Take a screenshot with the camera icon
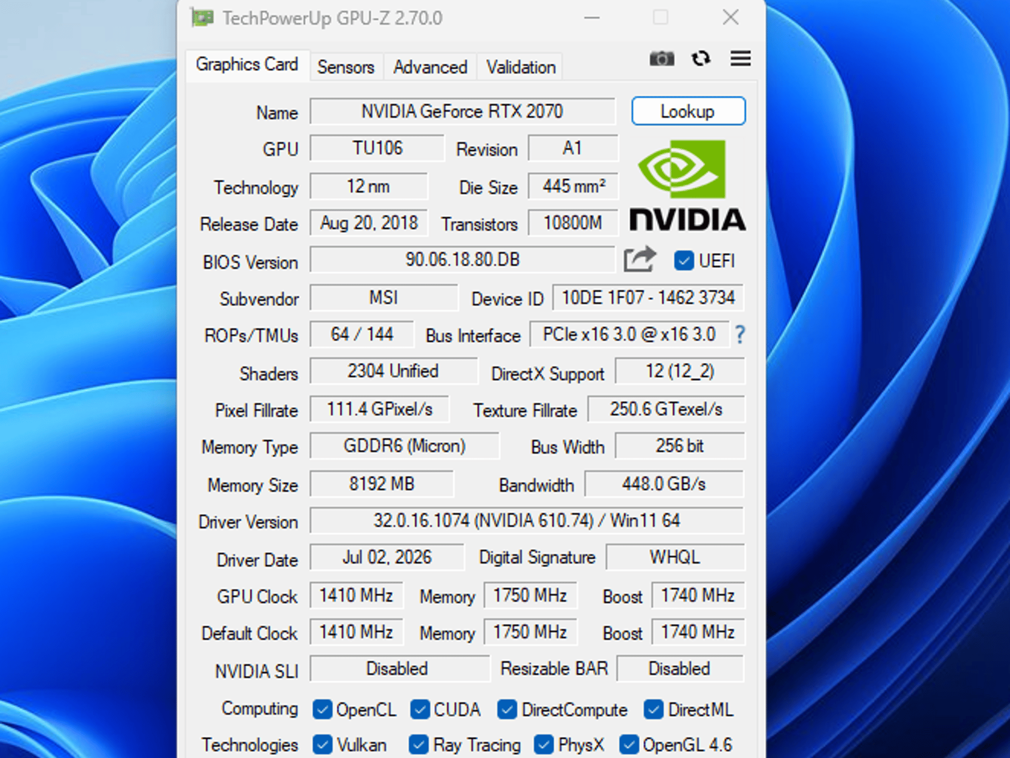 point(661,59)
